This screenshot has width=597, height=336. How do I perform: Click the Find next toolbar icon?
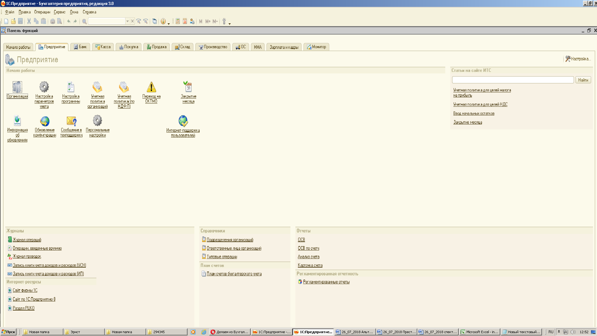coord(139,21)
